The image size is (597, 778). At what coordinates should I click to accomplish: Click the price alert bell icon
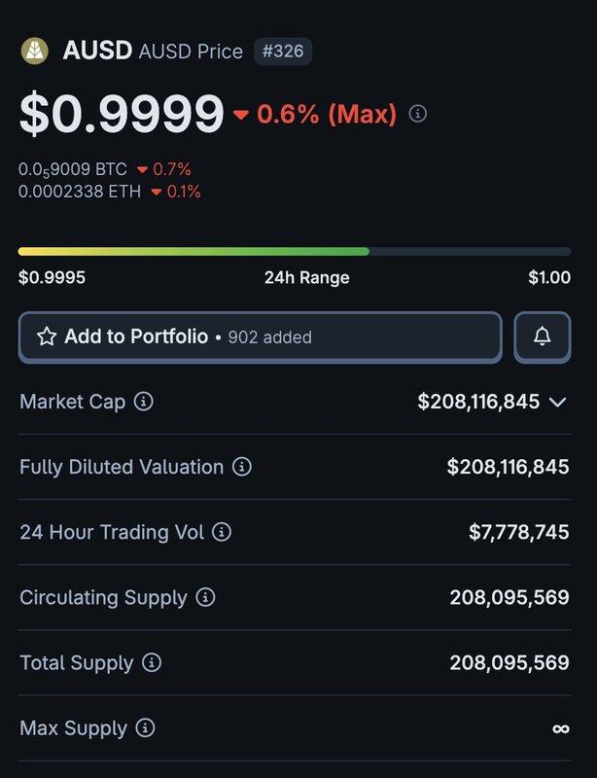click(543, 336)
